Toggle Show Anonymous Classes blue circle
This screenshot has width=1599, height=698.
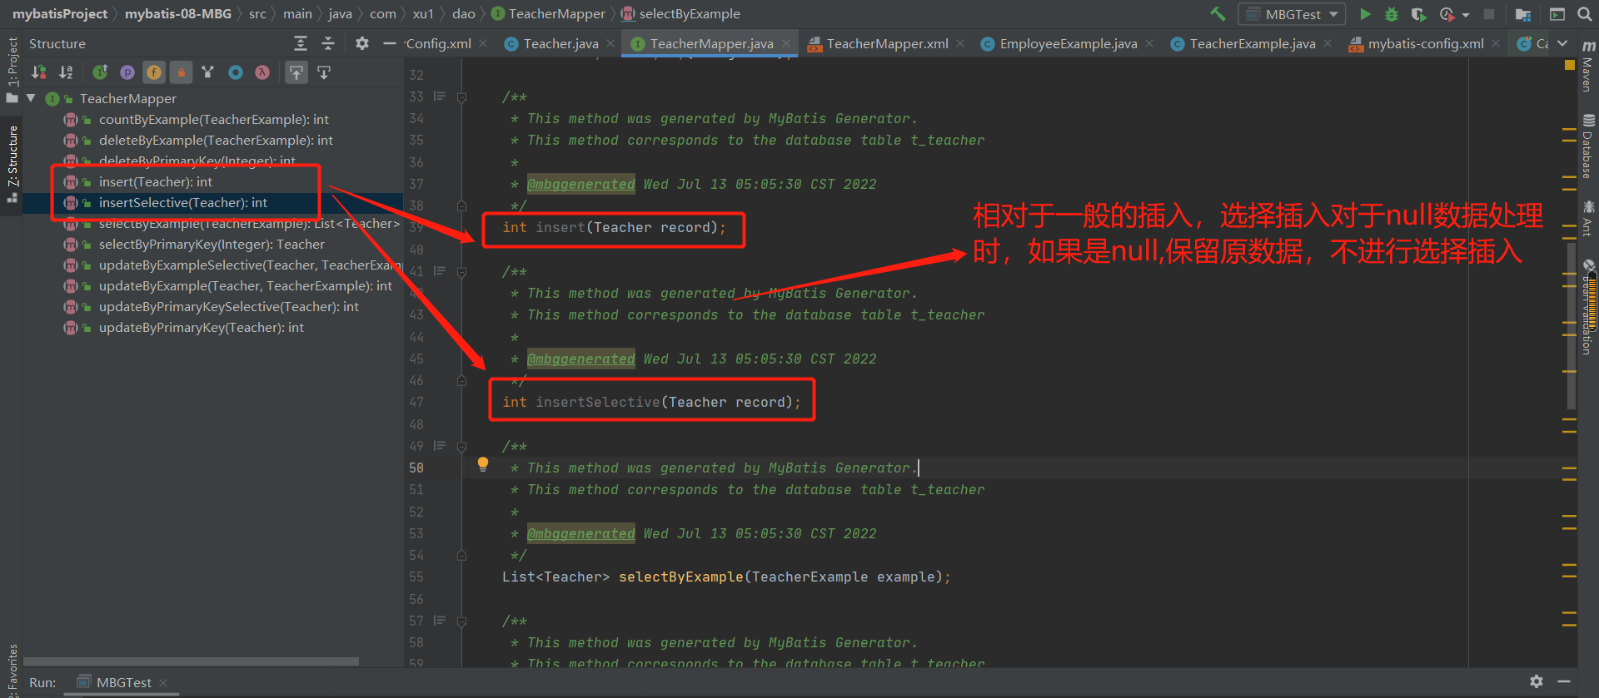pyautogui.click(x=236, y=72)
